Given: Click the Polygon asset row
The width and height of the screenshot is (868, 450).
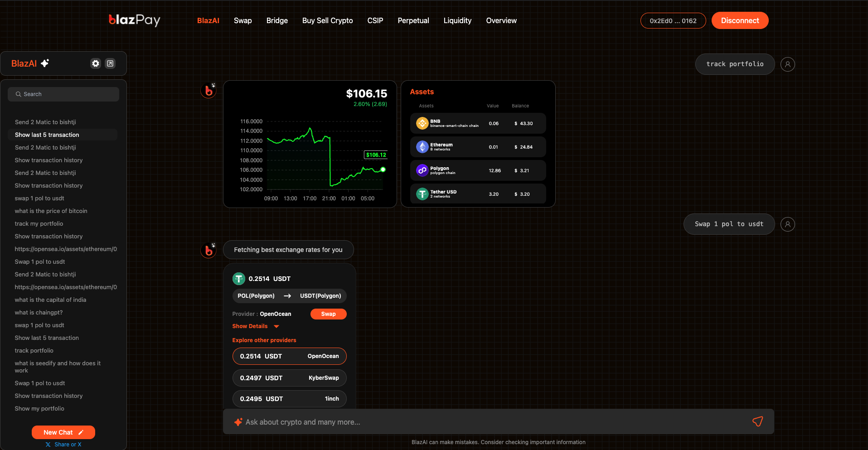Looking at the screenshot, I should (478, 170).
